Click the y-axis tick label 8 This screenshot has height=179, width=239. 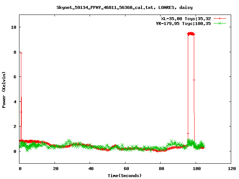pyautogui.click(x=15, y=52)
